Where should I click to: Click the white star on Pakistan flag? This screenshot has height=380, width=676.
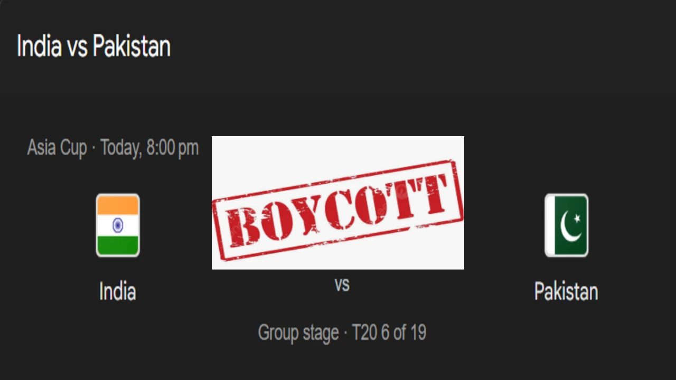(x=576, y=218)
